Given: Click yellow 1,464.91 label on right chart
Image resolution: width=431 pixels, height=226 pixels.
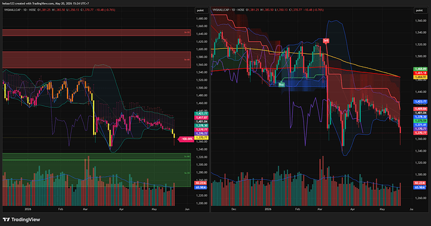Looking at the screenshot, I should tap(420, 77).
